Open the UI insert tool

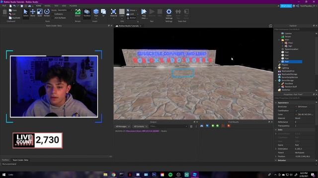(103, 13)
